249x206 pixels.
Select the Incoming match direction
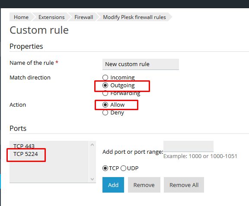[x=105, y=77]
